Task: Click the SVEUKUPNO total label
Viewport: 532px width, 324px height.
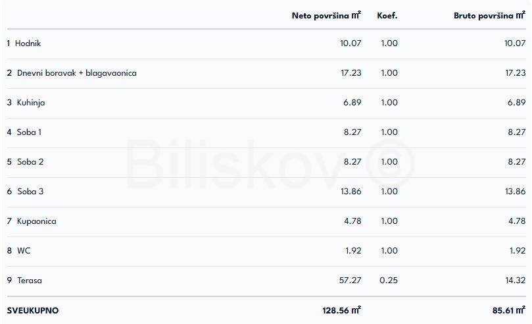Action: pos(32,310)
